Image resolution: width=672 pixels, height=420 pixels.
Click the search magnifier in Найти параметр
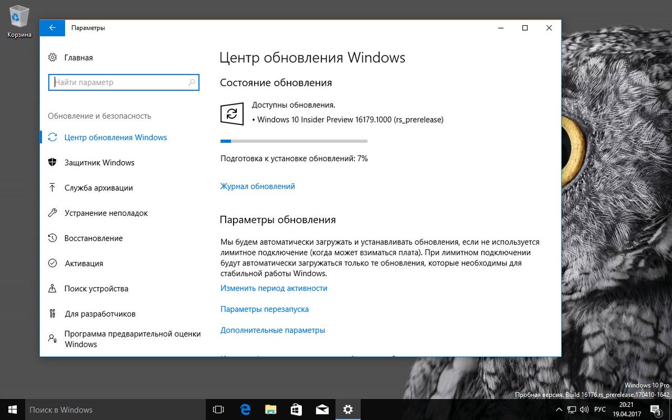point(192,82)
